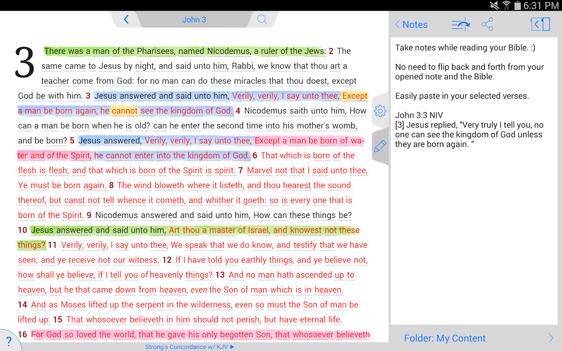Select verse number 16

coord(22,335)
